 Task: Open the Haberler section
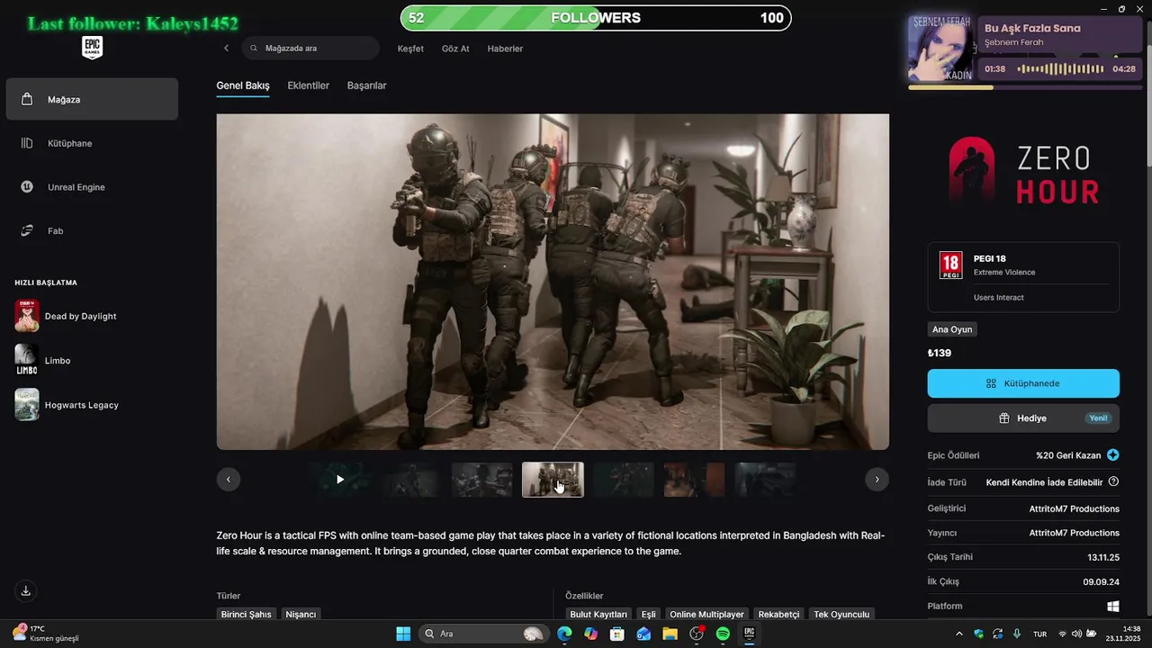505,49
